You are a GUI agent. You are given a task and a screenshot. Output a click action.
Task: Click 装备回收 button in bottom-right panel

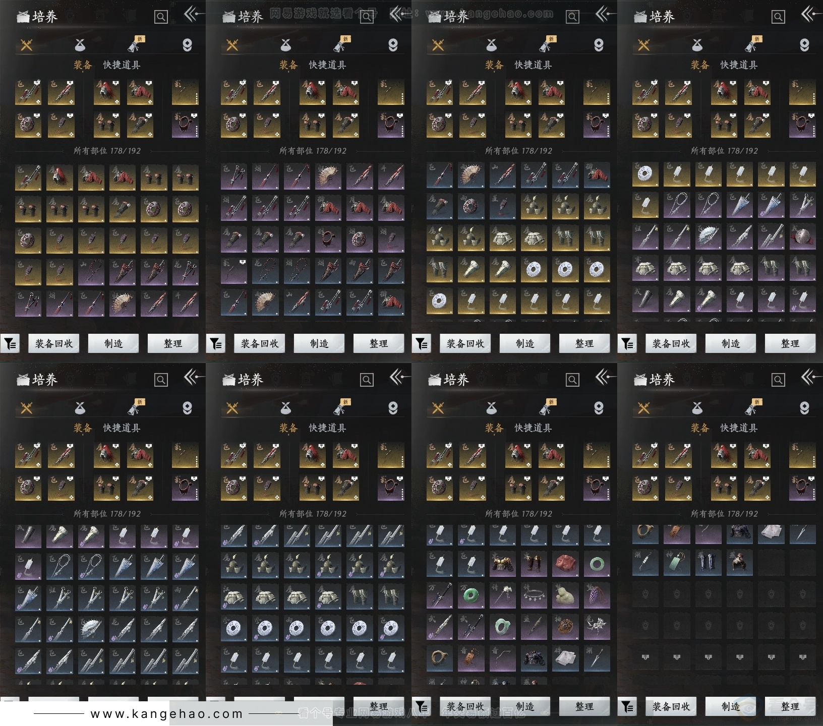click(671, 706)
